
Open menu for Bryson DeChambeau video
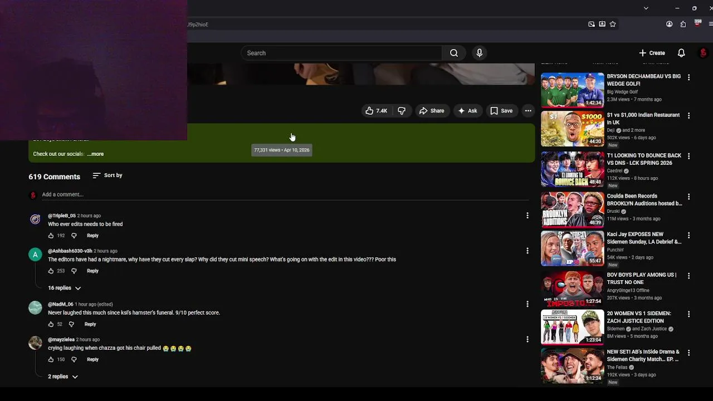688,77
